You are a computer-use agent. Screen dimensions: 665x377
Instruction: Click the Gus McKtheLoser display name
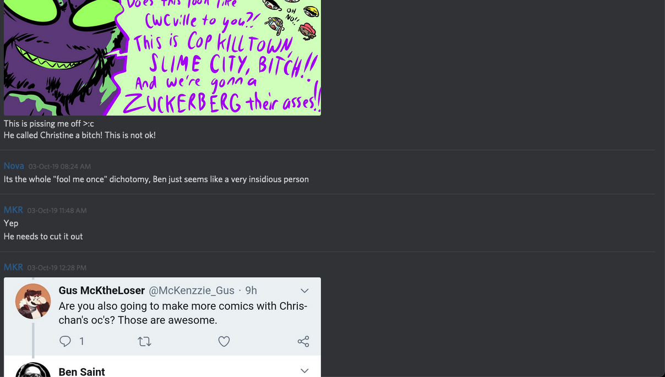[102, 291]
